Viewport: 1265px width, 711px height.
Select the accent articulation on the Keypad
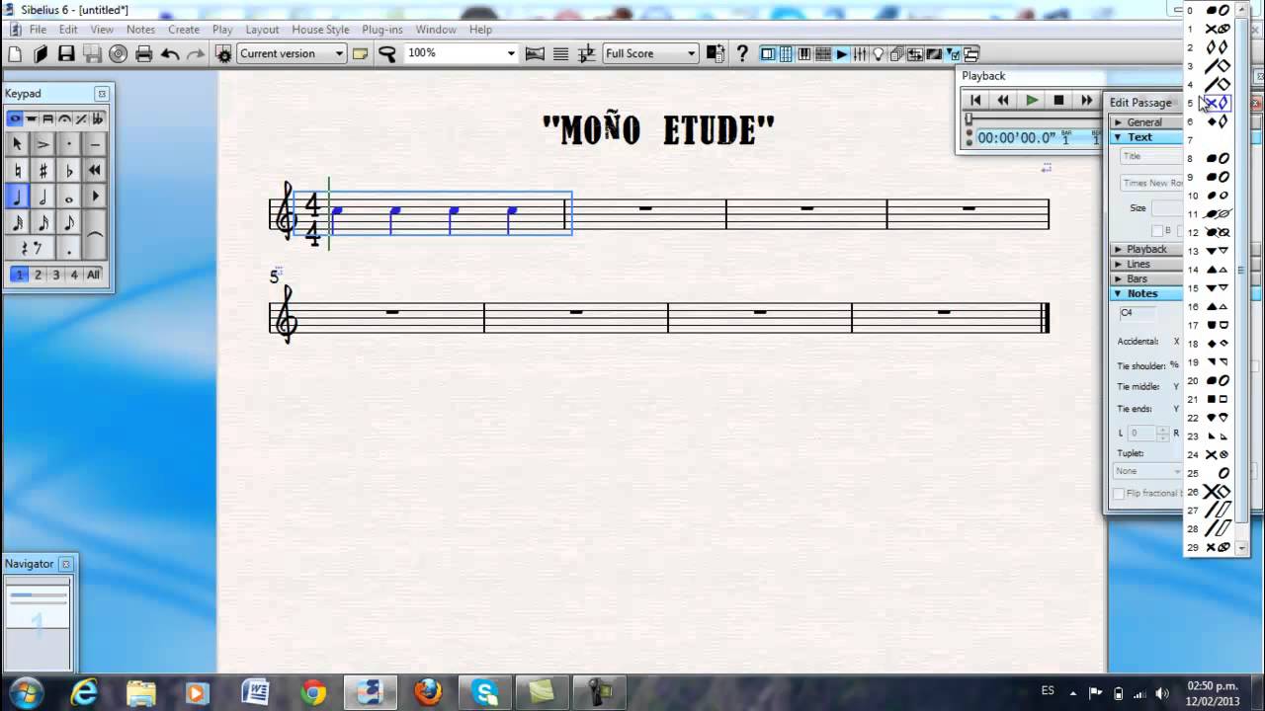(x=43, y=144)
